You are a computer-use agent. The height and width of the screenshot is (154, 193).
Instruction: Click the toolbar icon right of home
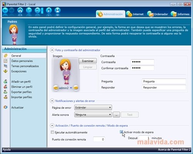pyautogui.click(x=29, y=10)
